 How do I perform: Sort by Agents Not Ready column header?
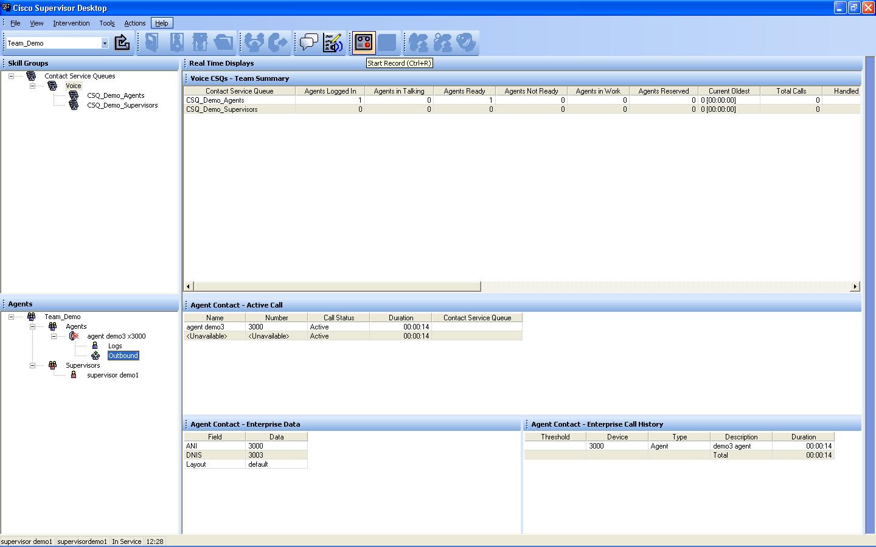coord(531,91)
